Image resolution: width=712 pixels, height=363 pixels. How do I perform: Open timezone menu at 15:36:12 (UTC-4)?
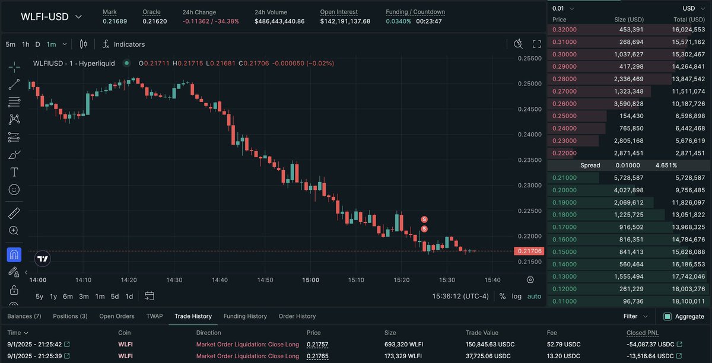click(x=460, y=296)
